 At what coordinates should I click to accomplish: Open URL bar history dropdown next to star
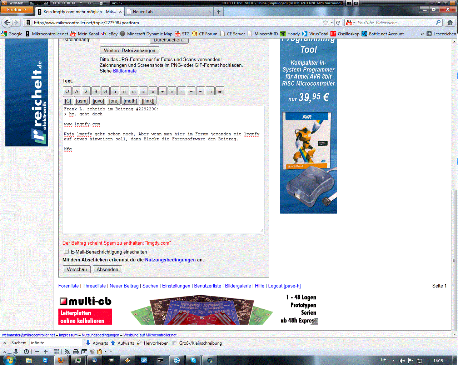(332, 22)
